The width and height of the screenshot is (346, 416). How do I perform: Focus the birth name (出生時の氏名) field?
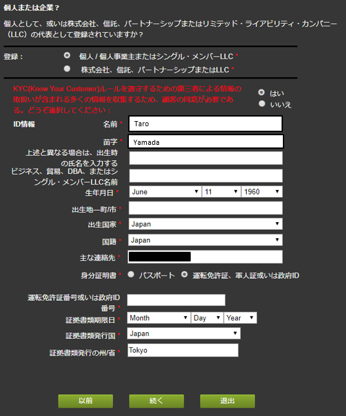206,158
